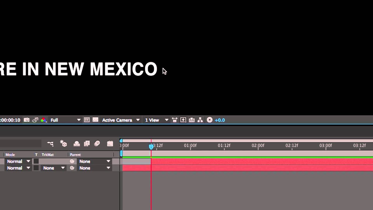This screenshot has height=210, width=373.
Task: Open the Show Channel RGB color icon
Action: point(43,120)
